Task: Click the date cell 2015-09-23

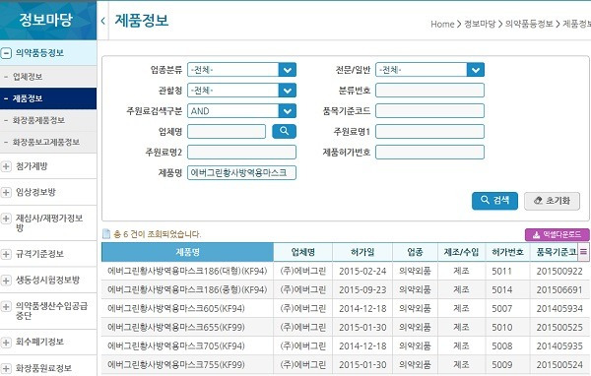Action: pyautogui.click(x=362, y=289)
